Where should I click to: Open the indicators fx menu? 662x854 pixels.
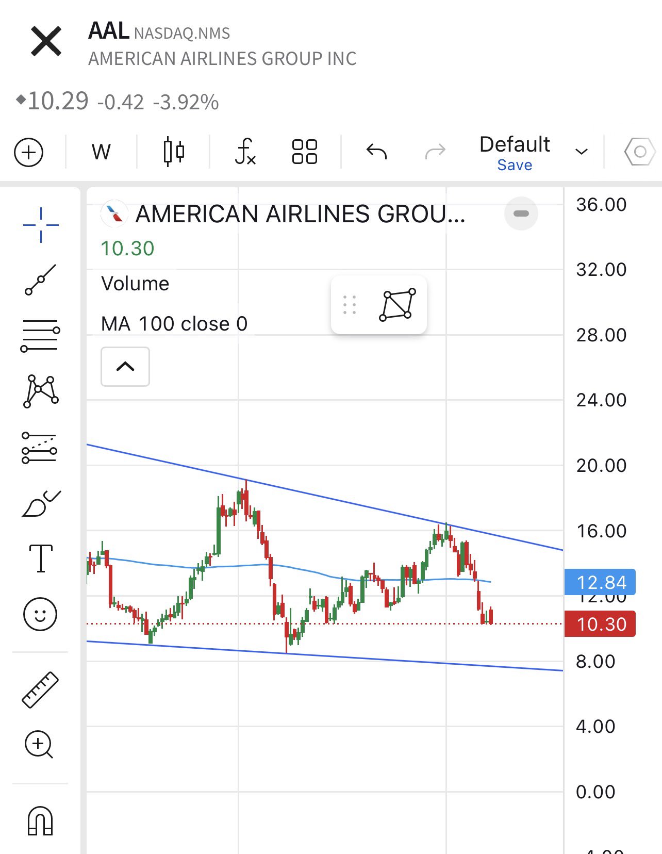245,152
